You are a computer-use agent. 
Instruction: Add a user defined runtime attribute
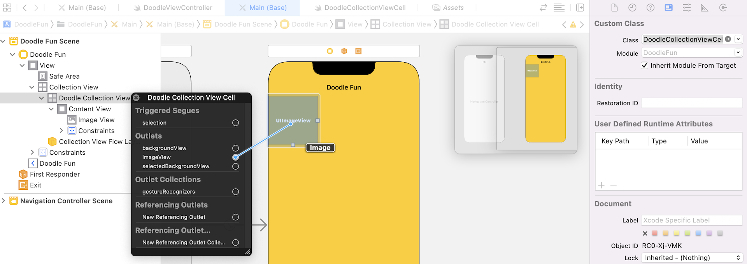coord(601,185)
